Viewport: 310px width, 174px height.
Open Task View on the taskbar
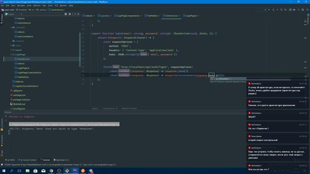pyautogui.click(x=19, y=171)
